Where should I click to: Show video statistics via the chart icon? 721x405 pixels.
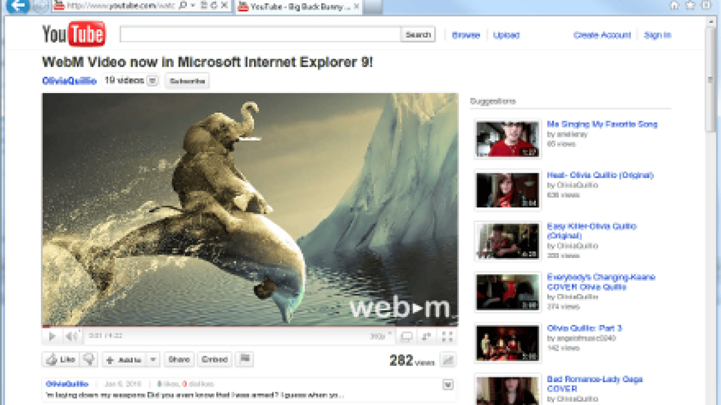(448, 360)
